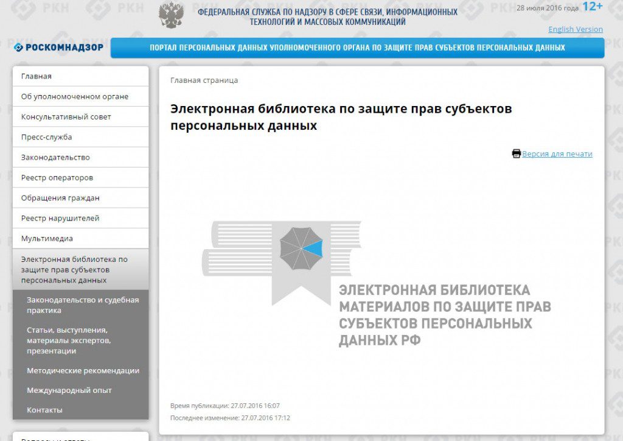The image size is (623, 441).
Task: Collapse Электронная библиотека sidebar section
Action: pos(74,269)
